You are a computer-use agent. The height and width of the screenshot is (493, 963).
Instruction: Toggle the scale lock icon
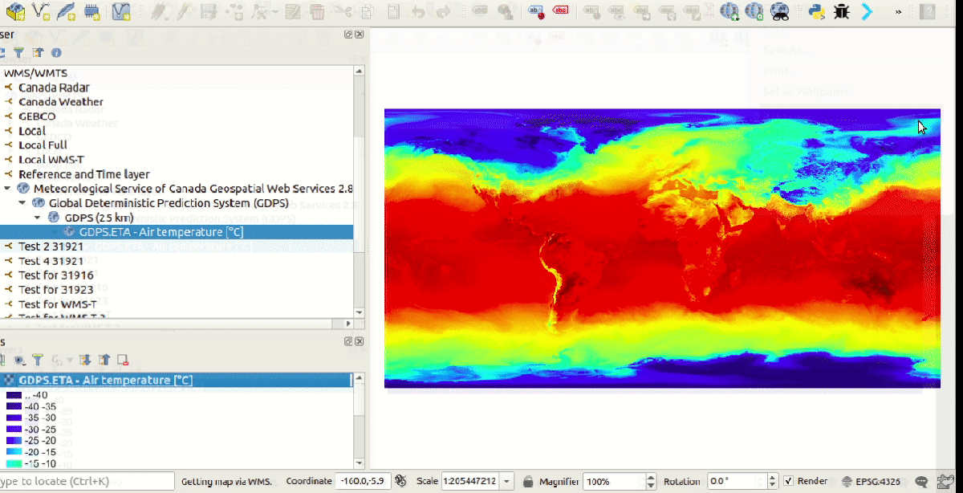pyautogui.click(x=528, y=482)
